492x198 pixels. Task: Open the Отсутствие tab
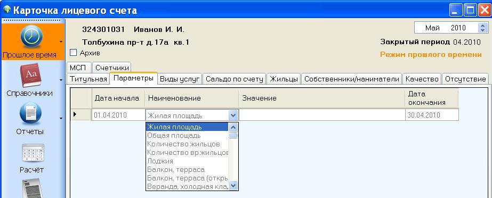(x=465, y=79)
